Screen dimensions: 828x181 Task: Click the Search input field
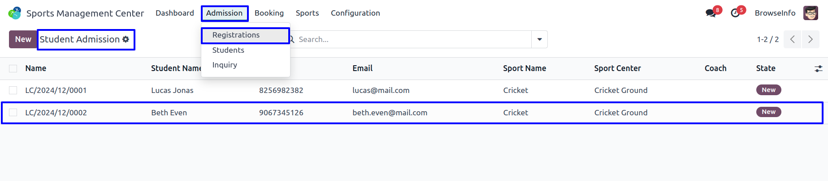point(412,39)
